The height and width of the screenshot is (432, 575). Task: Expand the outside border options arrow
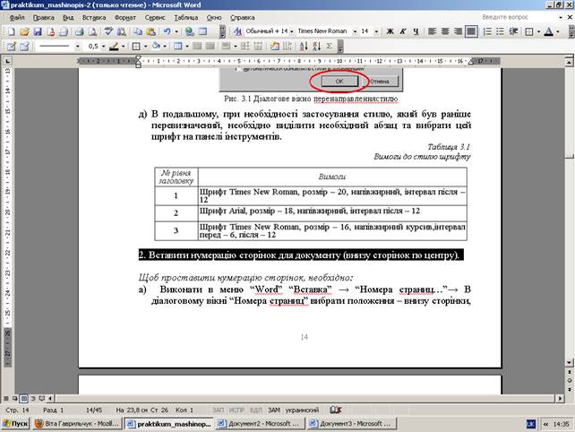point(146,47)
